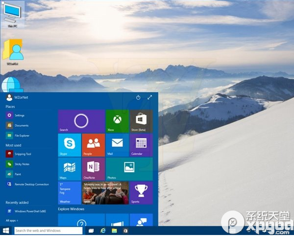Open the Sports trophy tile
294x236 pixels.
coord(141,193)
